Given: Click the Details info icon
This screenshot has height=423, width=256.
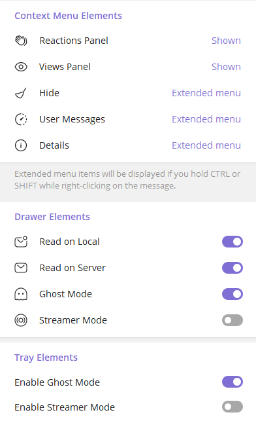Looking at the screenshot, I should (x=21, y=145).
